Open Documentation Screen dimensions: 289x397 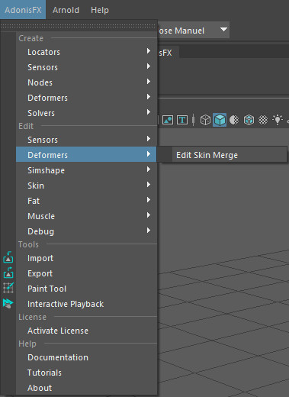pos(86,357)
